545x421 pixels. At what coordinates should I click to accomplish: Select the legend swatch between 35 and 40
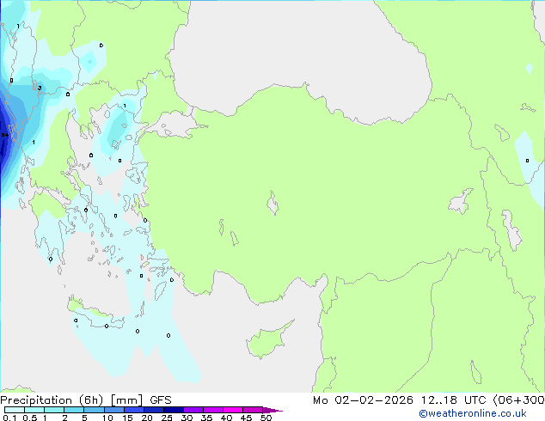(212, 410)
